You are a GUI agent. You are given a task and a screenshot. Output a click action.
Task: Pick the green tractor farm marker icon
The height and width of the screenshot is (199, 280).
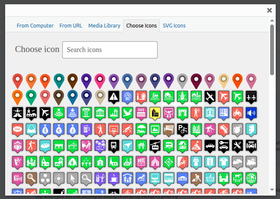pyautogui.click(x=155, y=98)
